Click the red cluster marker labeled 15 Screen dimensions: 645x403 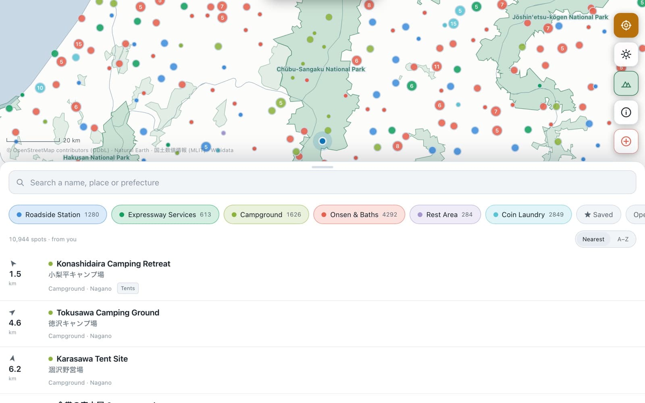(x=79, y=44)
